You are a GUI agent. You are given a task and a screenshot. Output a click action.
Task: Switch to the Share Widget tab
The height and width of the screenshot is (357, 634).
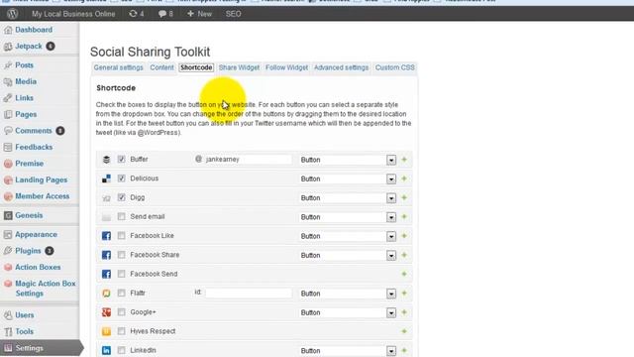[239, 67]
